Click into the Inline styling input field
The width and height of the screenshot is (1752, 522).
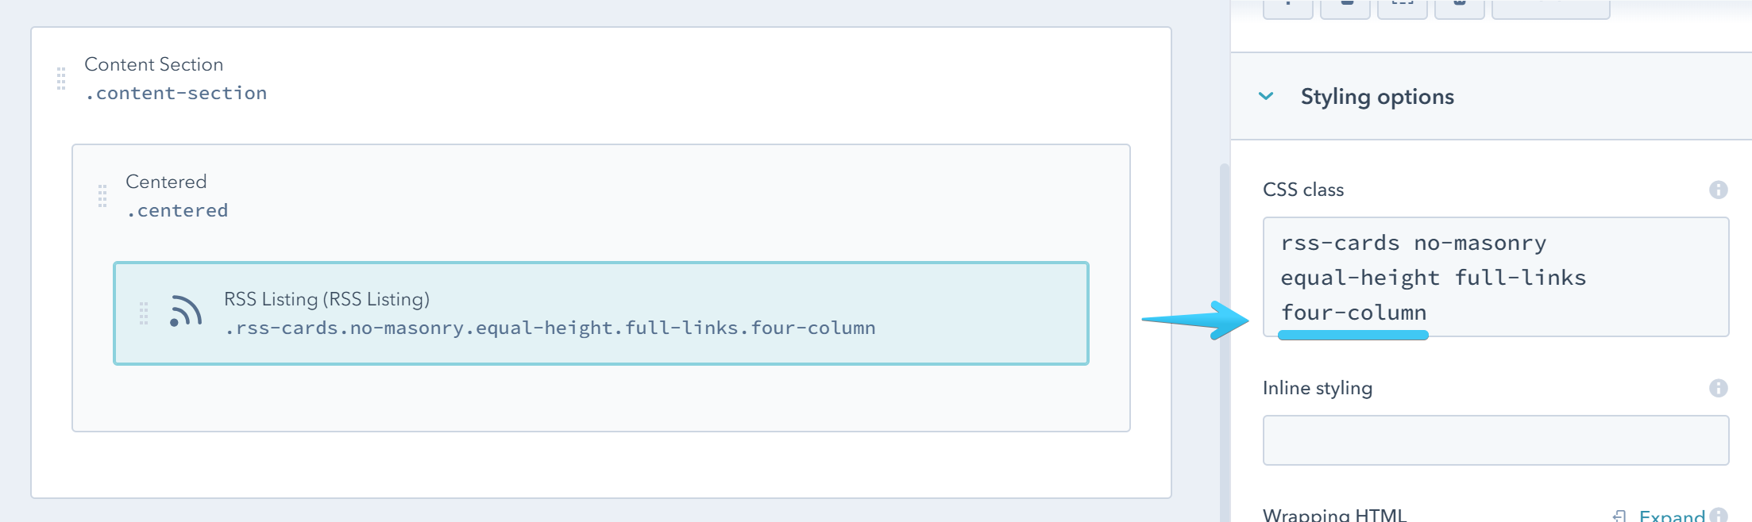tap(1496, 439)
